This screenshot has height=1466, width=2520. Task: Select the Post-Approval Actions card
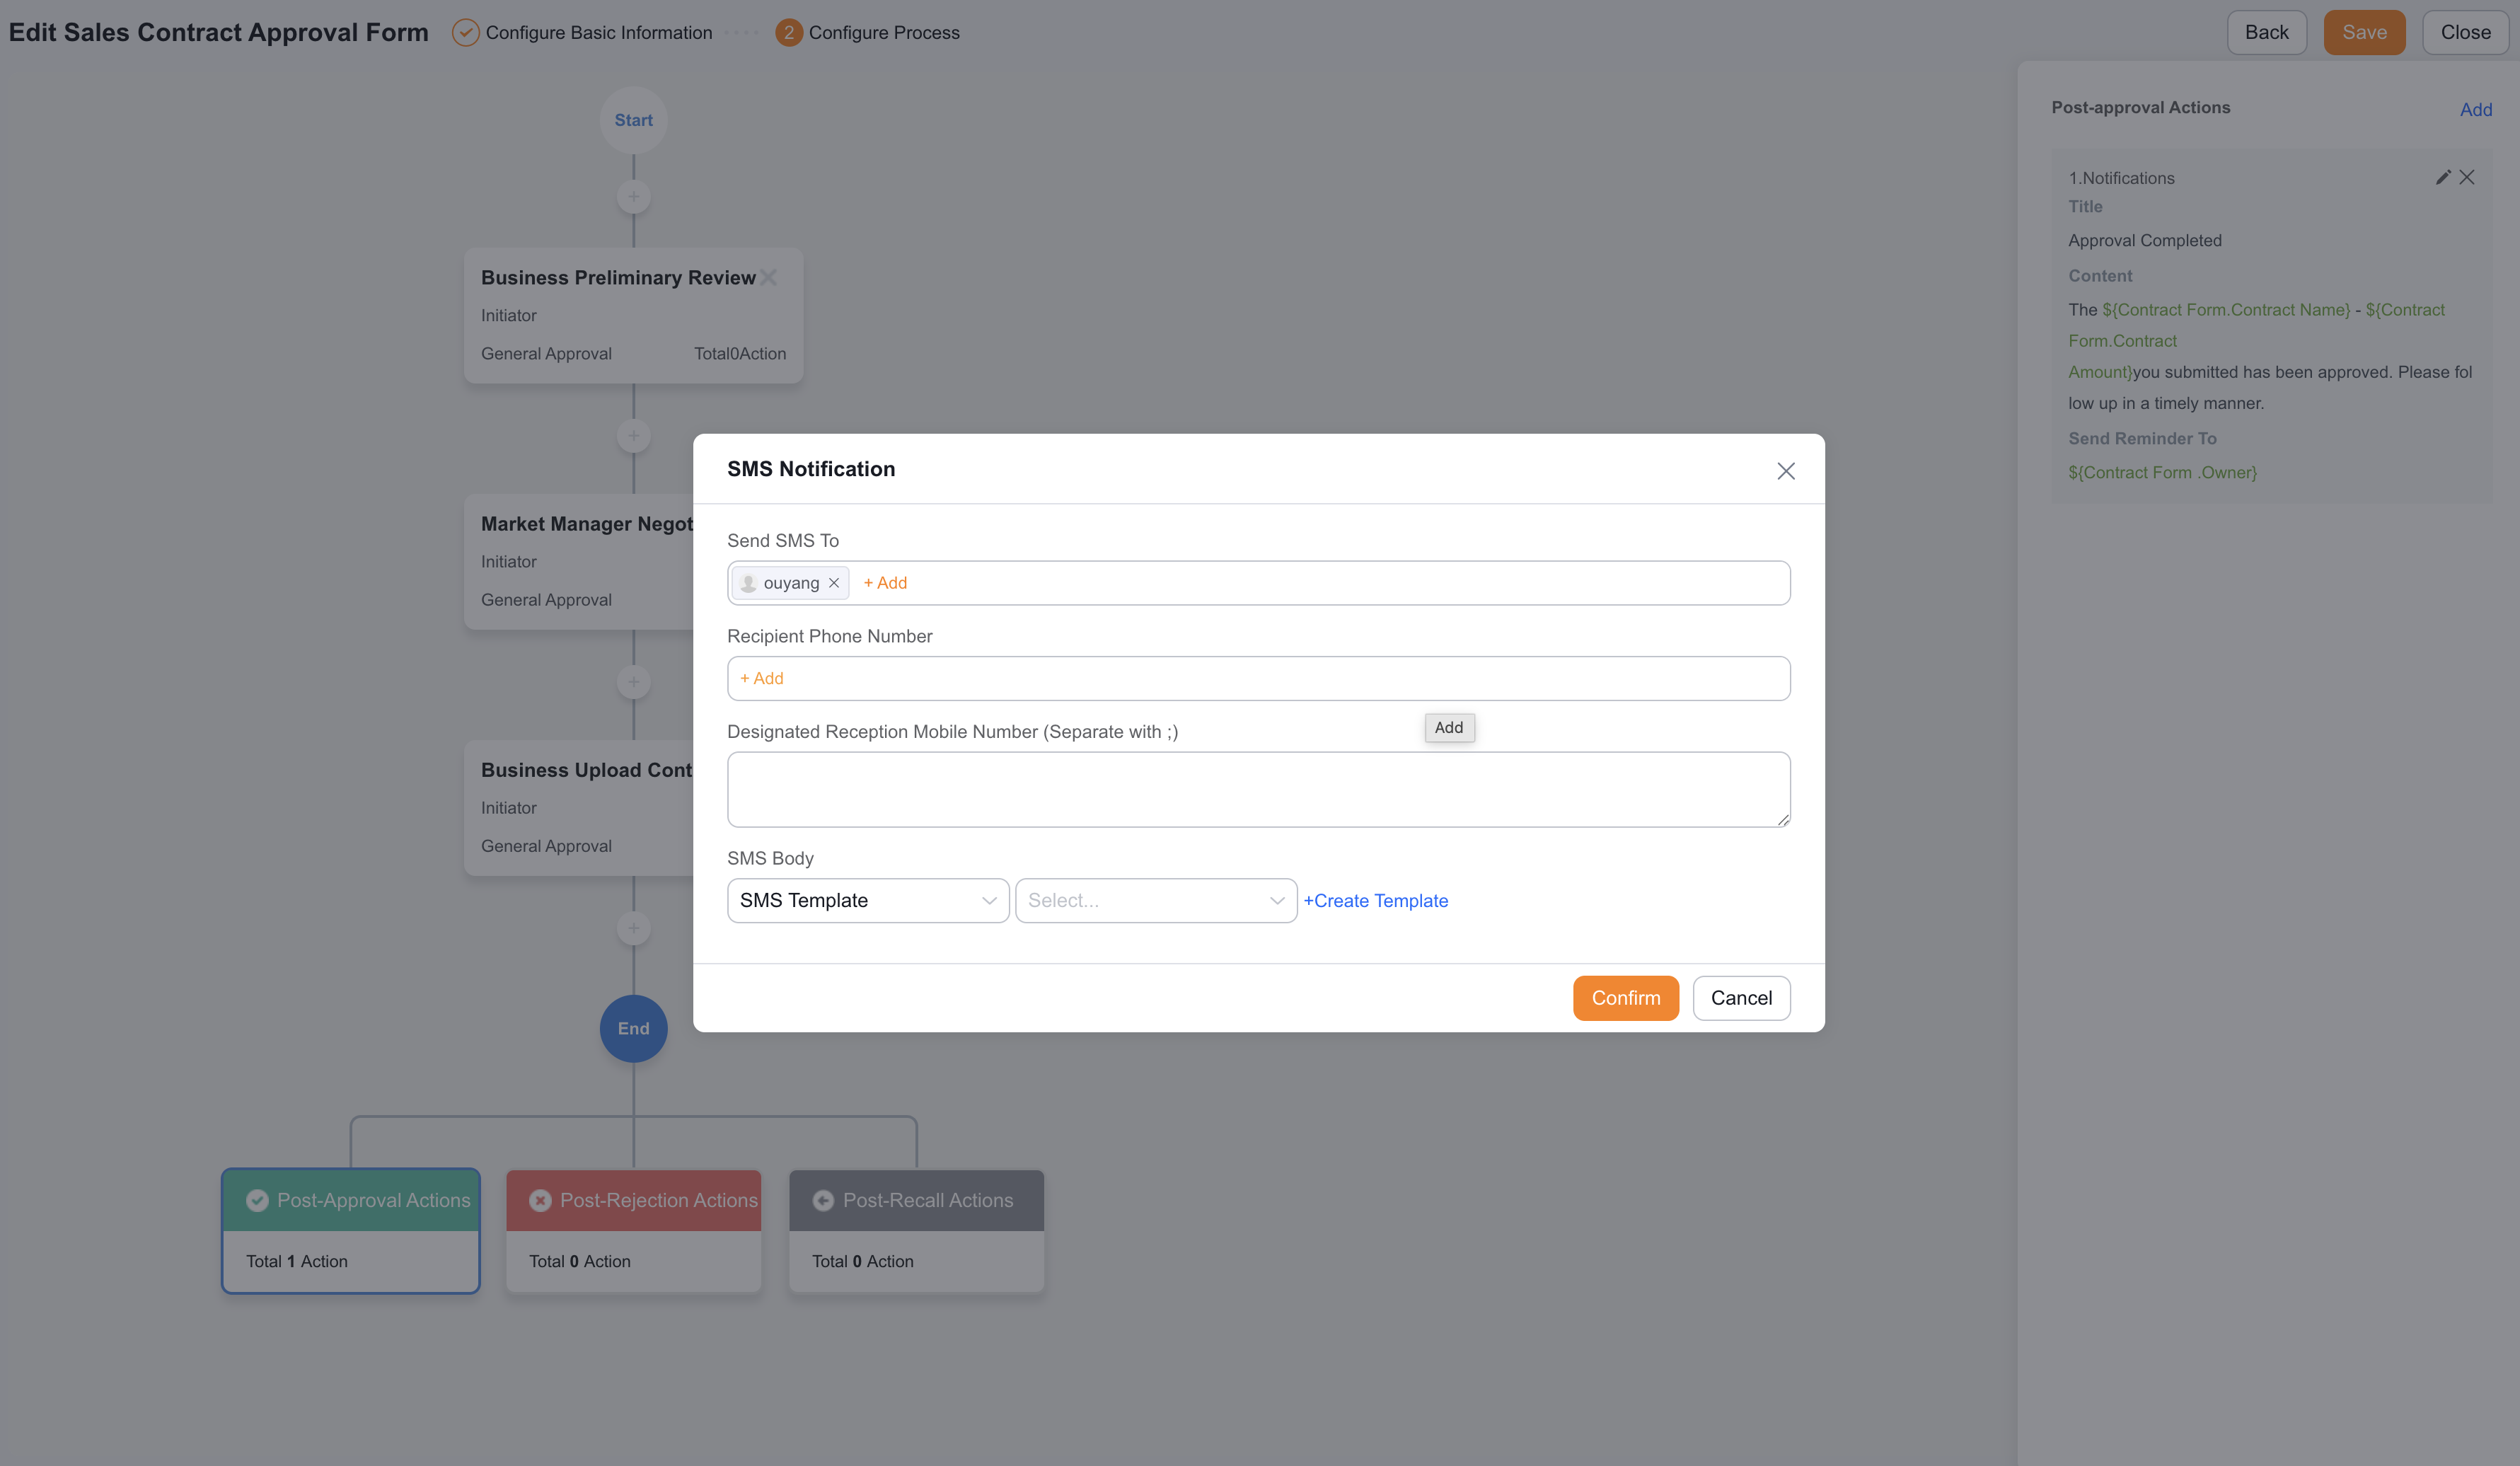click(351, 1231)
